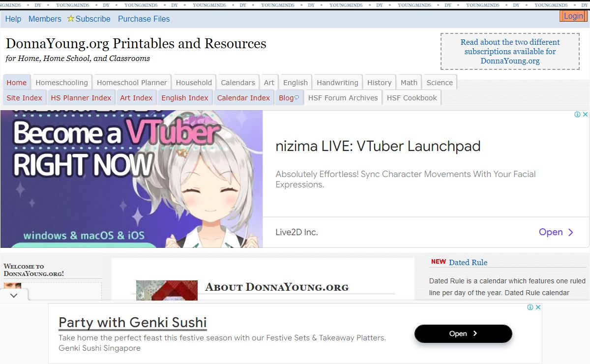Open the Homeschool Planner tab
590x364 pixels.
132,83
